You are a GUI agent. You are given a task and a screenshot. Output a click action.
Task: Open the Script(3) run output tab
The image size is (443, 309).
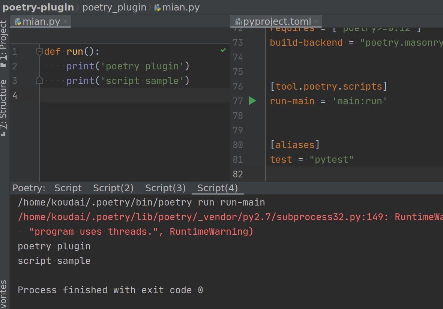point(165,188)
